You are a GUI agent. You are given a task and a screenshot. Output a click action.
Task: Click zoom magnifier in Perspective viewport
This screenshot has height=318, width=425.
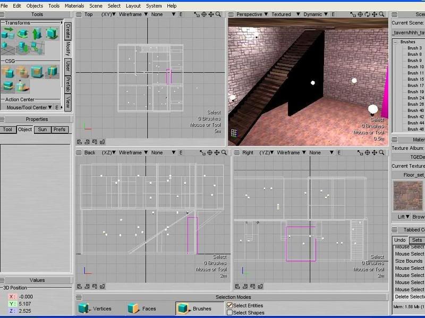(380, 14)
